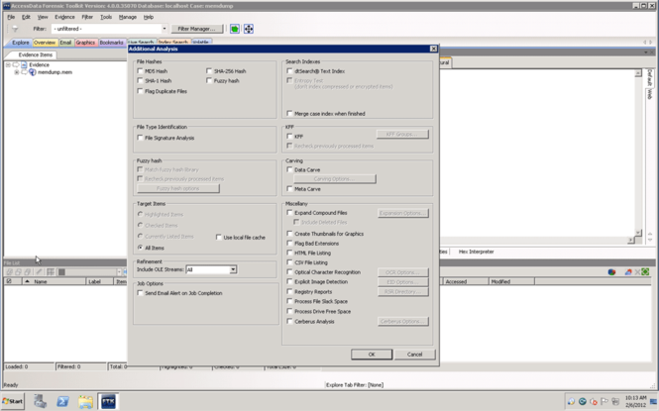Viewport: 659px width, 411px height.
Task: Select the All Items radio button
Action: click(x=141, y=248)
